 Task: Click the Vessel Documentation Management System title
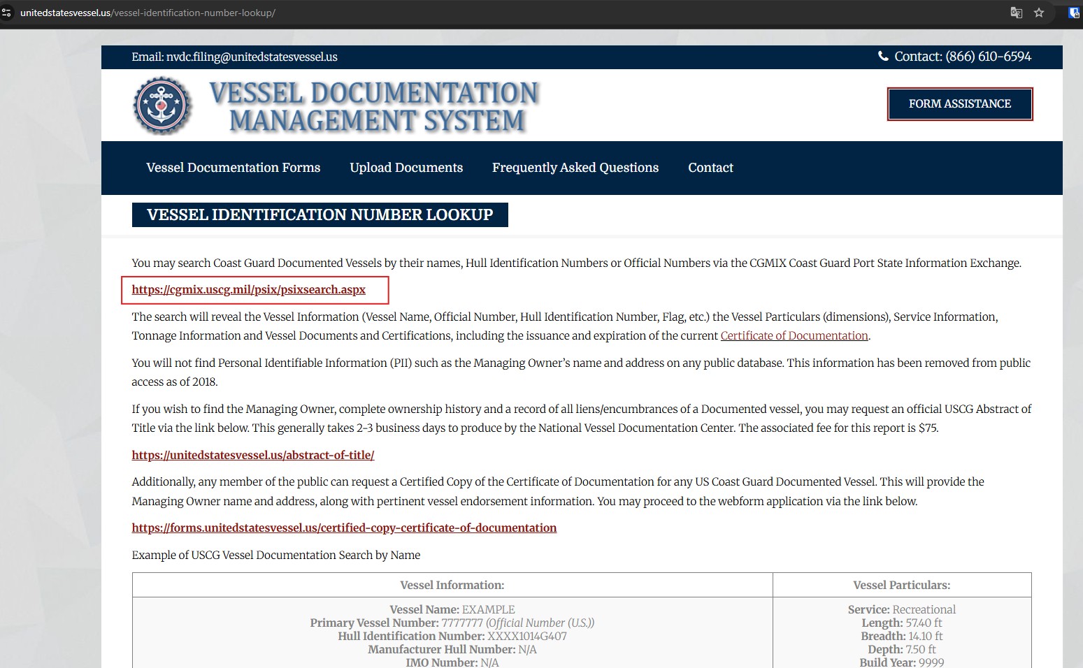click(x=375, y=106)
